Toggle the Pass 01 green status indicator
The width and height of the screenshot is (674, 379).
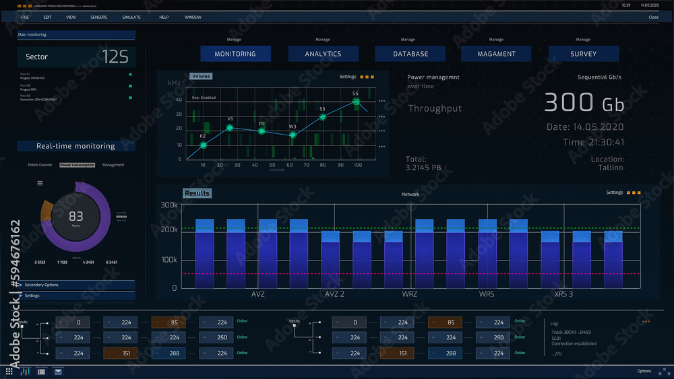click(130, 75)
